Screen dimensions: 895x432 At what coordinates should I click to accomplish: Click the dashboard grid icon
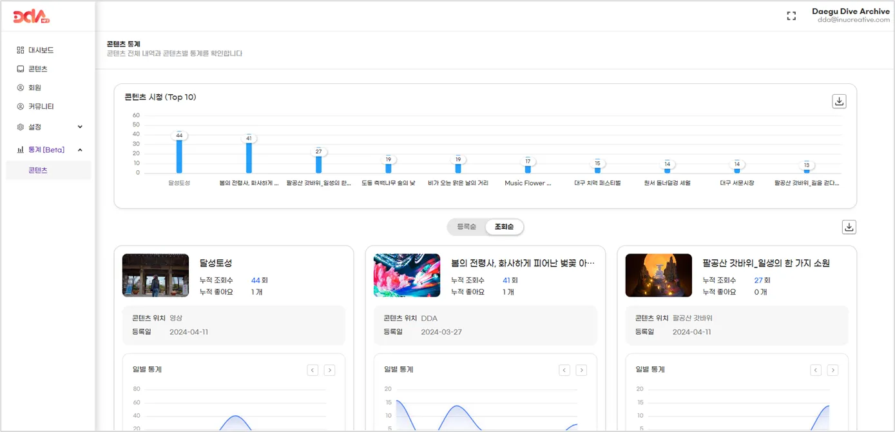click(x=20, y=50)
